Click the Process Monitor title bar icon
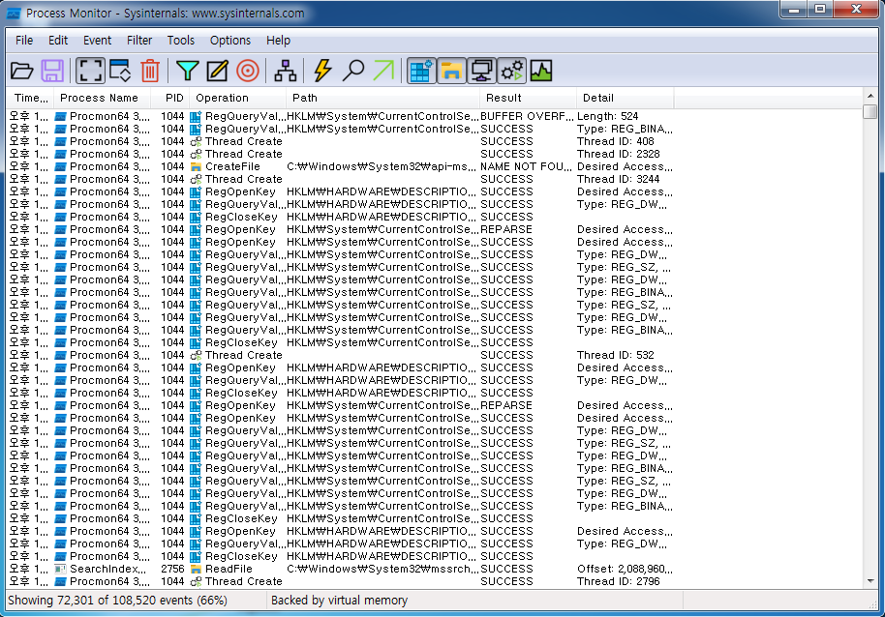 [x=14, y=14]
